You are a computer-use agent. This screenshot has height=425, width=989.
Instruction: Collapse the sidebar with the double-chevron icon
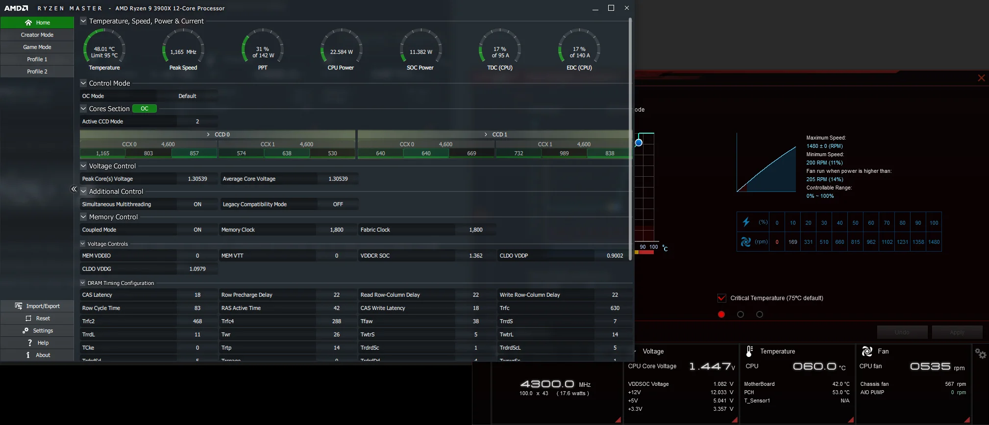tap(74, 189)
